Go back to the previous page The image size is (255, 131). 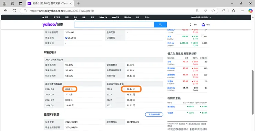click(x=6, y=11)
